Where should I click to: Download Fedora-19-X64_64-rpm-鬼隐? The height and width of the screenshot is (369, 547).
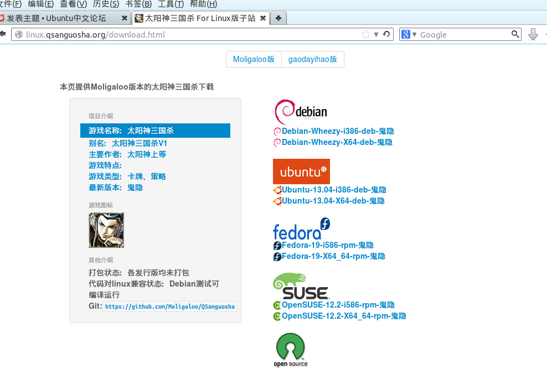[x=333, y=256]
